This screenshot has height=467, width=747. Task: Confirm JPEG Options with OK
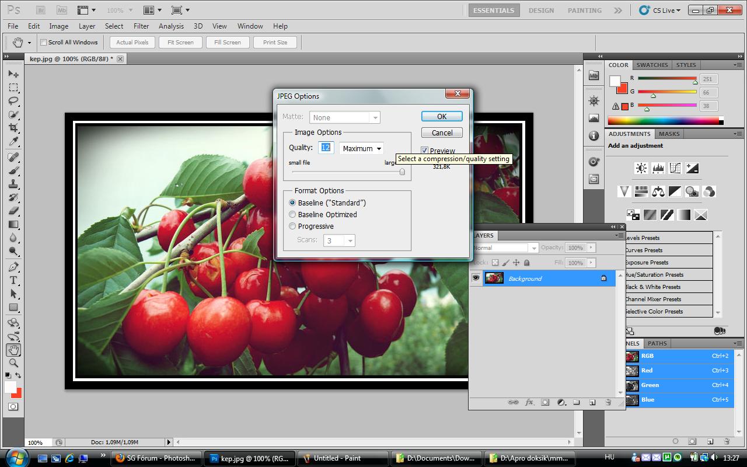(x=442, y=116)
